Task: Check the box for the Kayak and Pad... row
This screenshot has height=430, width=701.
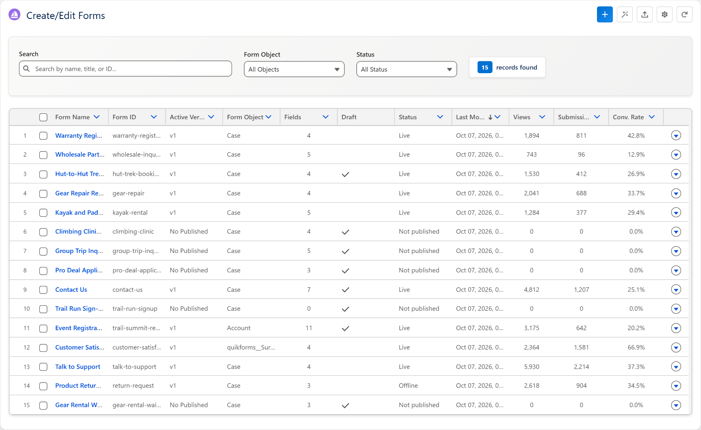Action: 43,213
